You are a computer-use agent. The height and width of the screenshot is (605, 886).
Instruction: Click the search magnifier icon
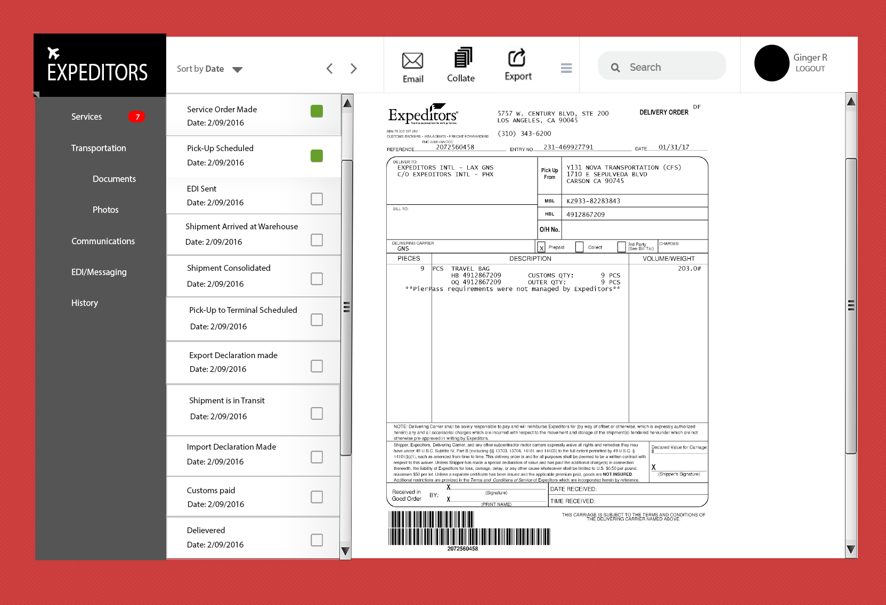tap(615, 68)
